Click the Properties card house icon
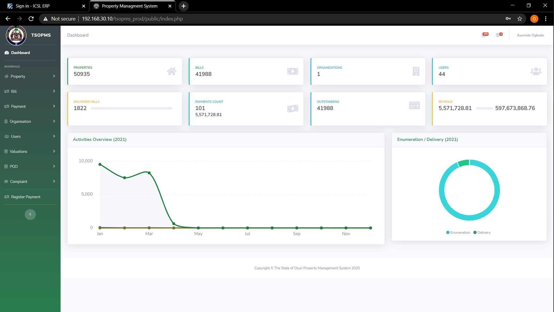The width and height of the screenshot is (554, 312). point(172,71)
